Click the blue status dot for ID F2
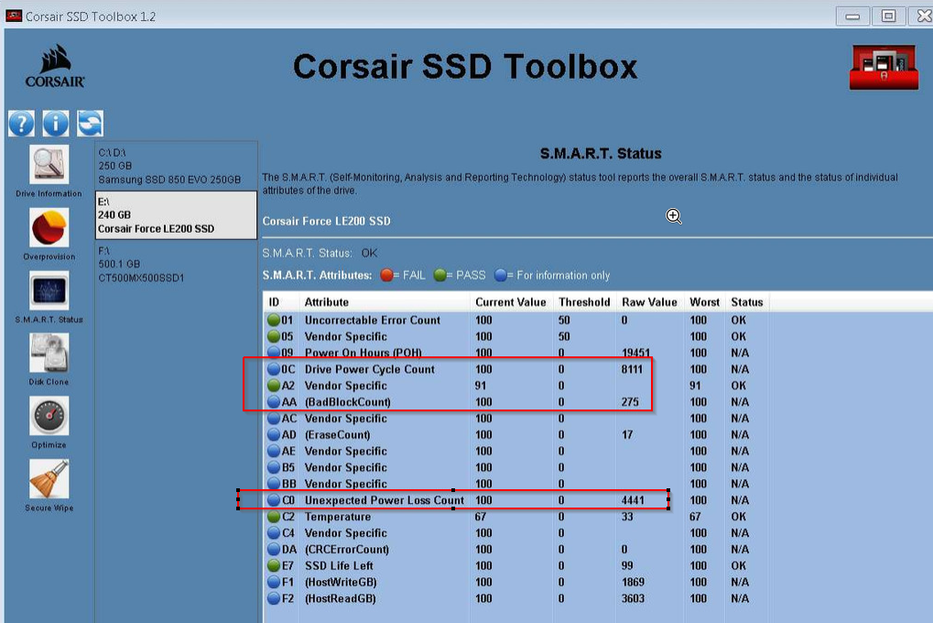This screenshot has height=623, width=933. [274, 598]
